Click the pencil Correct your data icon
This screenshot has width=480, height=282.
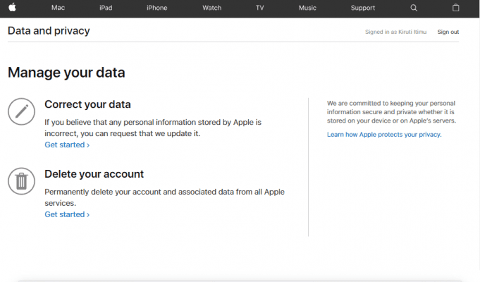[x=21, y=111]
